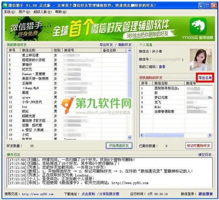This screenshot has height=200, width=219.
Task: Click the deleted list horizontal scrollbar thumb
Action: pos(164,135)
